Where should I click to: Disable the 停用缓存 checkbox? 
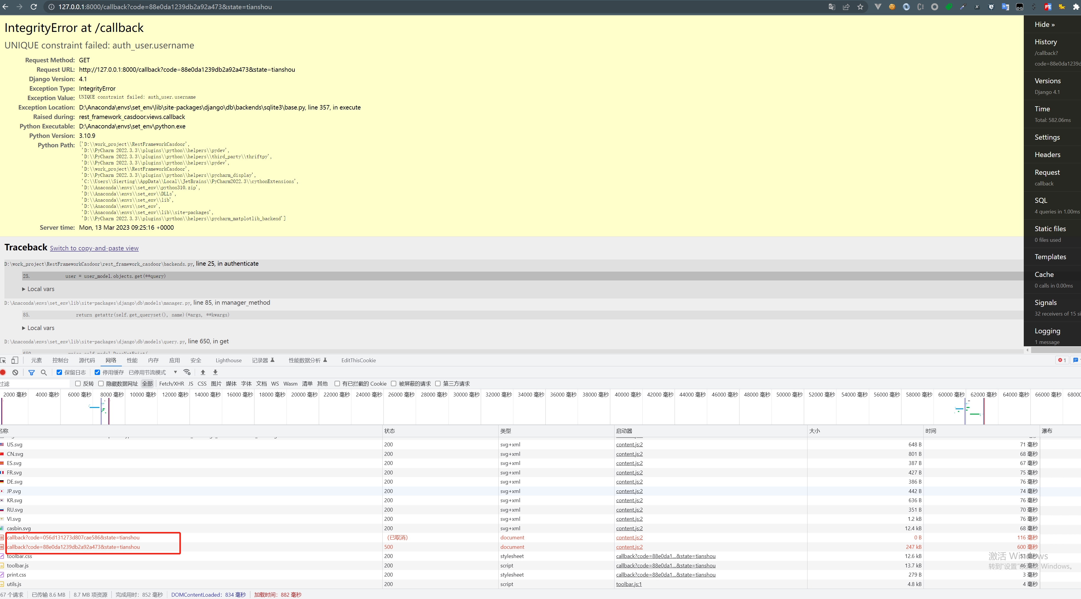(x=97, y=372)
